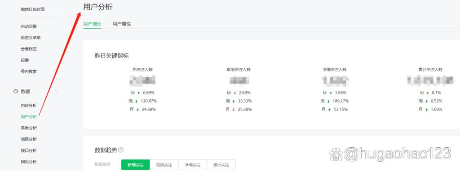Open 微信红包封面 in sidebar
Viewport: 460px width, 171px height.
pyautogui.click(x=32, y=9)
